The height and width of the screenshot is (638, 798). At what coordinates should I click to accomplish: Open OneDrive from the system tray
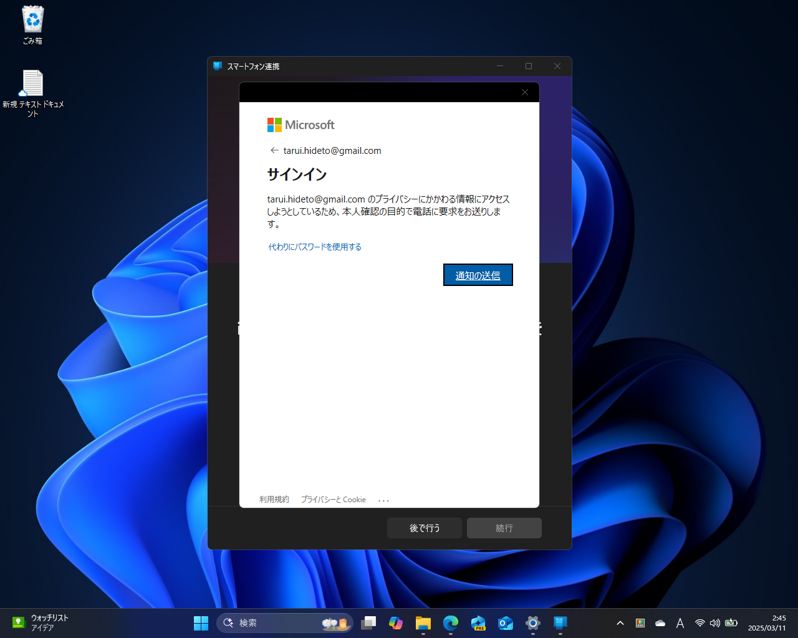tap(660, 622)
